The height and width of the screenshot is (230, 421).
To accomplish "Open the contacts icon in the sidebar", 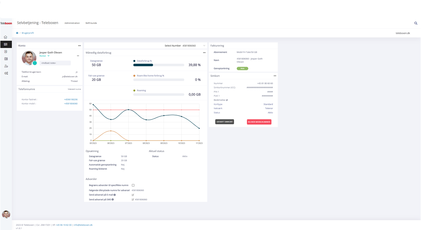I will click(6, 51).
